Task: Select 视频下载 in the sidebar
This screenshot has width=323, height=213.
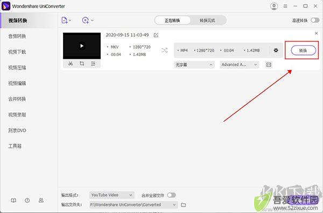Action: 17,52
